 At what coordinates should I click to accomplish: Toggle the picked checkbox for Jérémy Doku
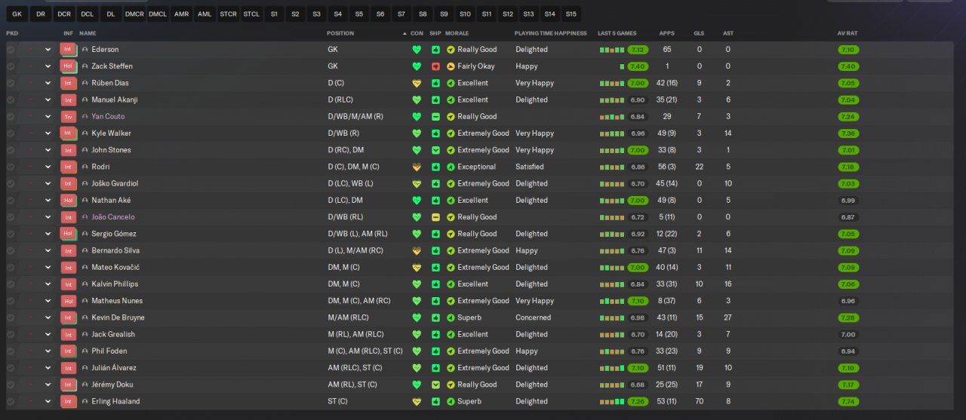tap(11, 385)
